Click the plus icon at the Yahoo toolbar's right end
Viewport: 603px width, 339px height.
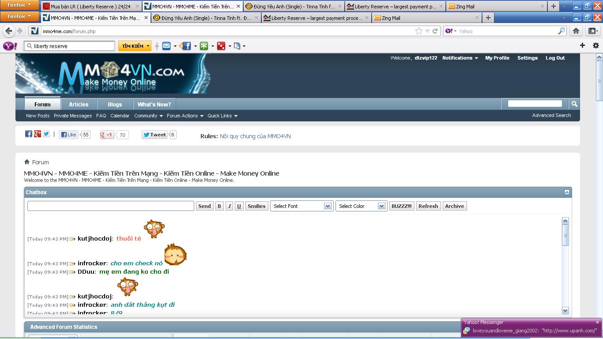click(x=582, y=45)
